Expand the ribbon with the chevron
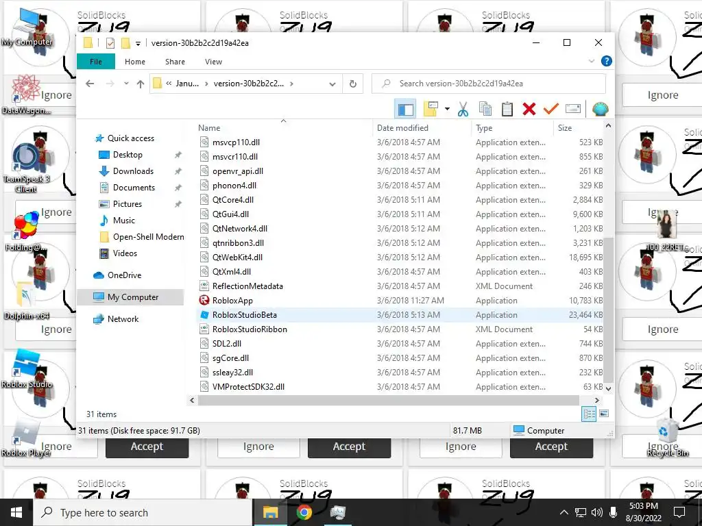Viewport: 702px width, 526px height. point(591,61)
